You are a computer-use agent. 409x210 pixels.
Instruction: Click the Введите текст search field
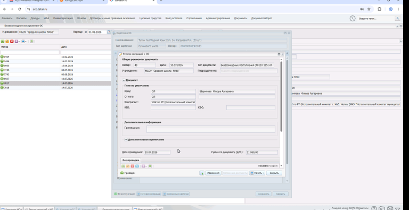376,19
